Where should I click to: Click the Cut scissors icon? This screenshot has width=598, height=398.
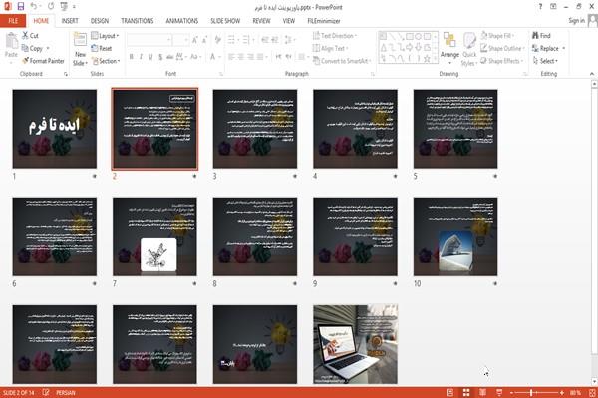[26, 36]
